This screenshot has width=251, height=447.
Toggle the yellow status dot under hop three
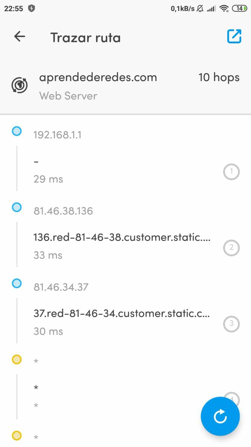pyautogui.click(x=16, y=359)
